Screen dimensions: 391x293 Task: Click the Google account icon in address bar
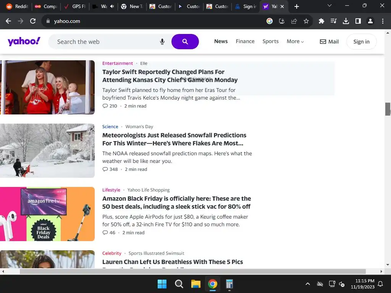click(269, 21)
